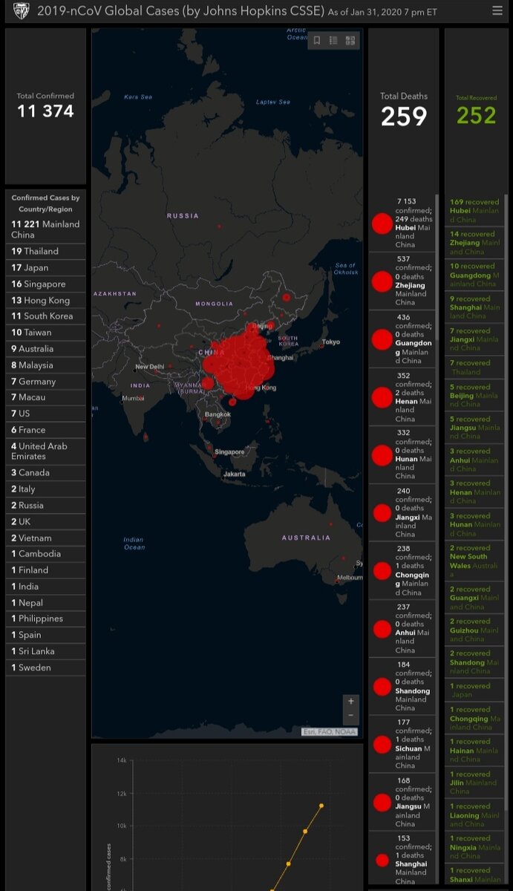Select Malaysia with 8 cases
This screenshot has width=513, height=891.
[x=45, y=365]
